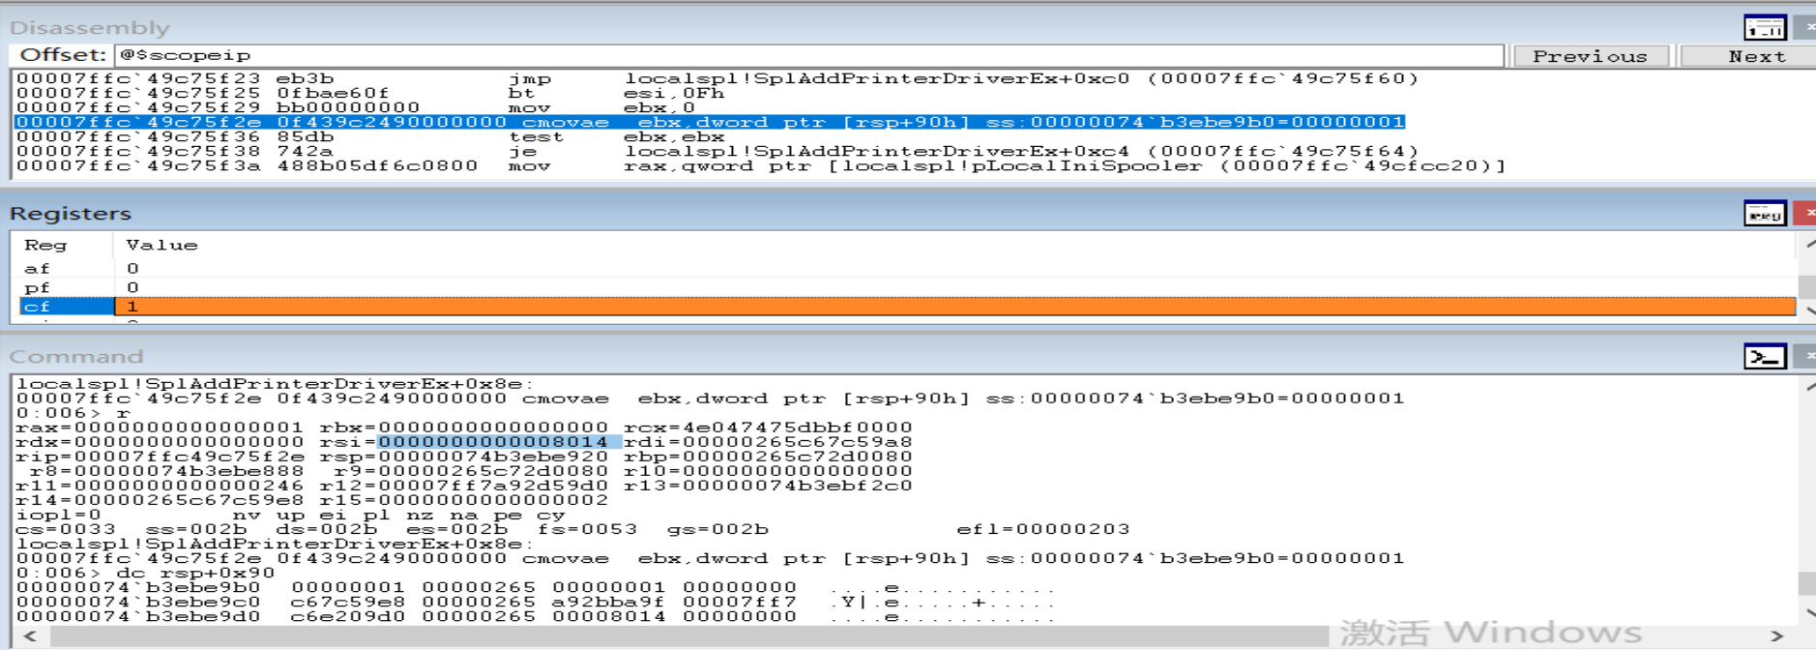The width and height of the screenshot is (1816, 650).
Task: Click the Command window prompt icon
Action: (x=1765, y=357)
